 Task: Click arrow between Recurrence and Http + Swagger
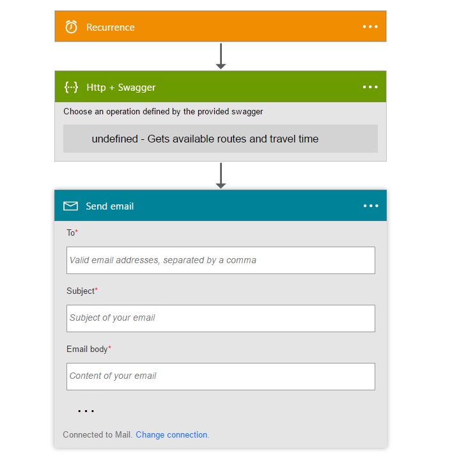221,56
